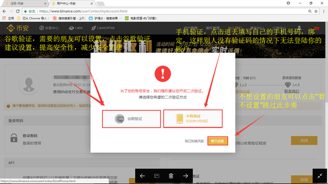The image size is (328, 184).
Task: Click 请选择您希望的二次验证方式 text
Action: (163, 97)
